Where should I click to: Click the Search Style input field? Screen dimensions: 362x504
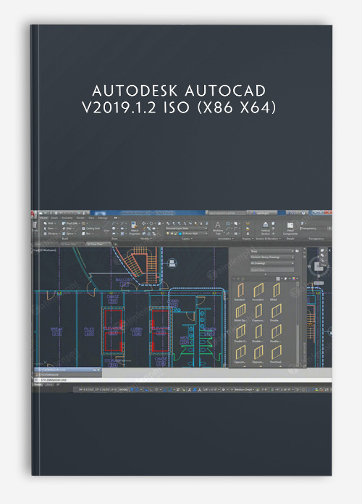(271, 270)
